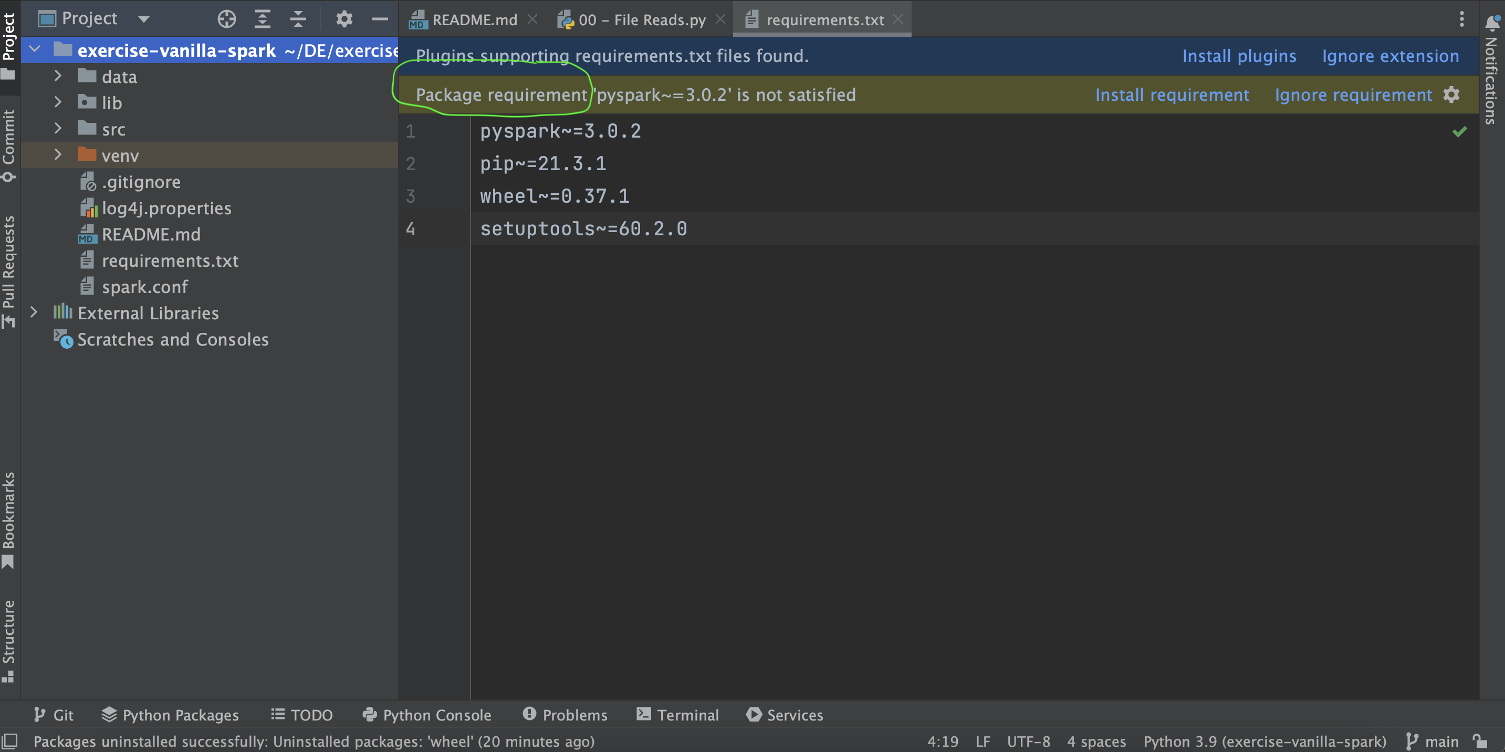
Task: Open Project panel settings gear
Action: (x=344, y=19)
